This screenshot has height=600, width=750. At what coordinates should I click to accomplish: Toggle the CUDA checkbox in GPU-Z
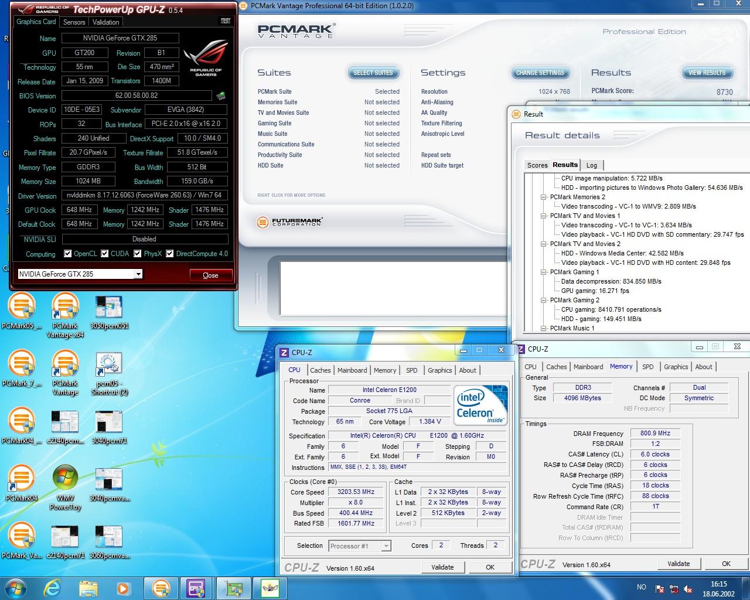pyautogui.click(x=105, y=254)
